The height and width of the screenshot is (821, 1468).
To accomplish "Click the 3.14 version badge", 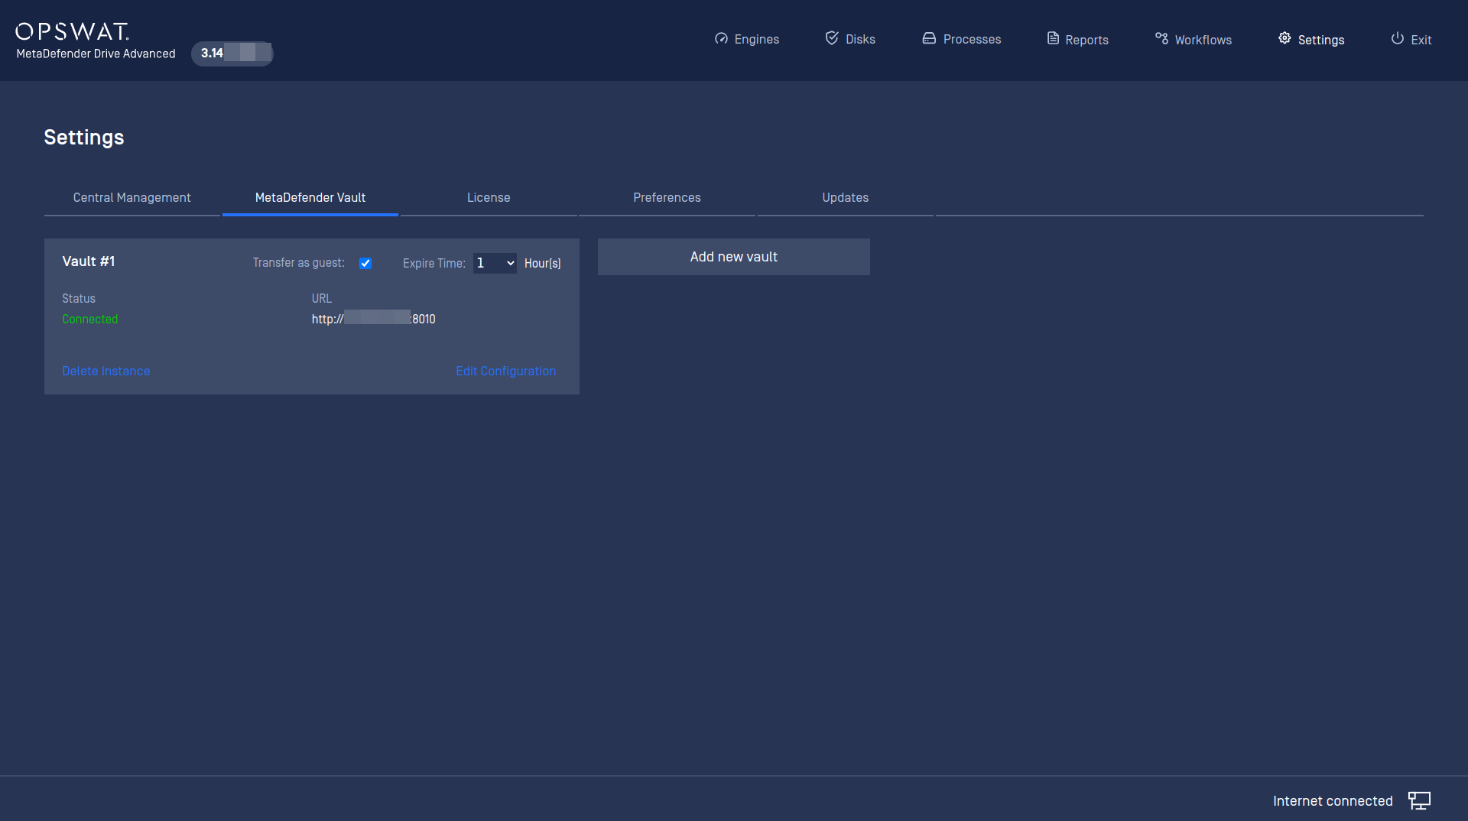I will tap(232, 53).
